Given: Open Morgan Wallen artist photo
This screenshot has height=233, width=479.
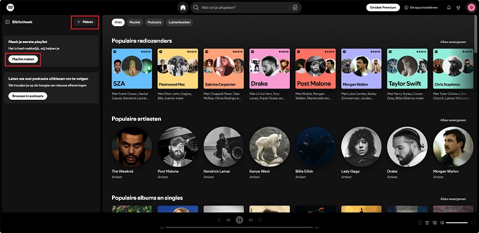Looking at the screenshot, I should [x=453, y=147].
